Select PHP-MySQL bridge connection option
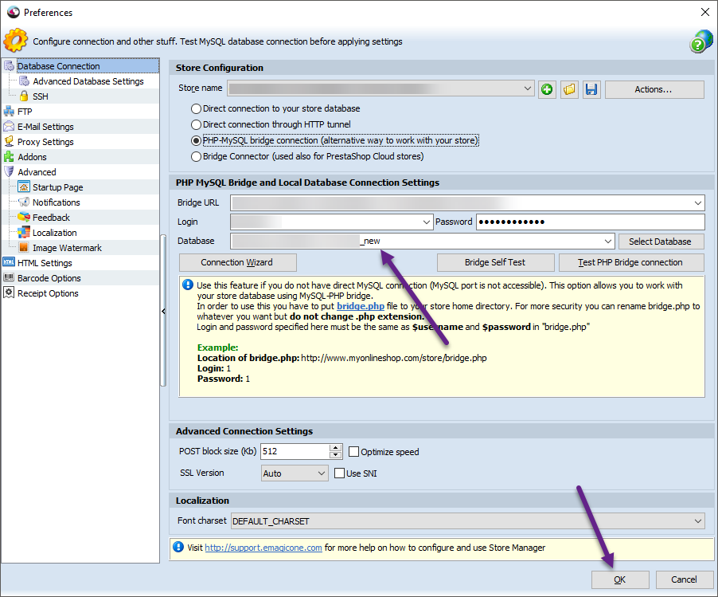 [196, 141]
